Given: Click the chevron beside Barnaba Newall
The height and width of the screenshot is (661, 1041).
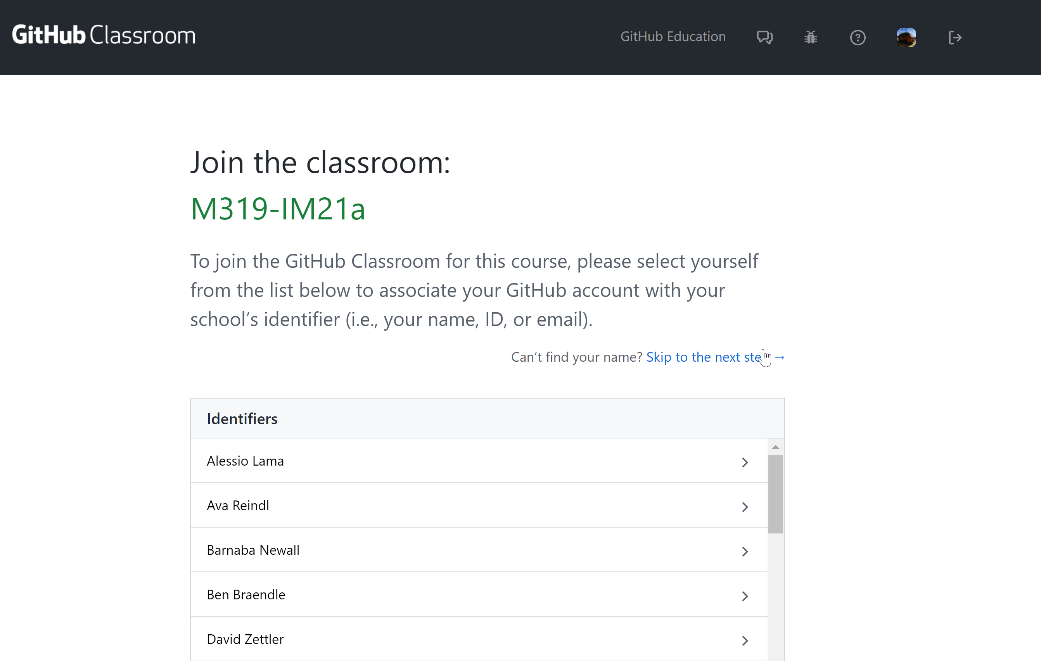Looking at the screenshot, I should pos(745,552).
